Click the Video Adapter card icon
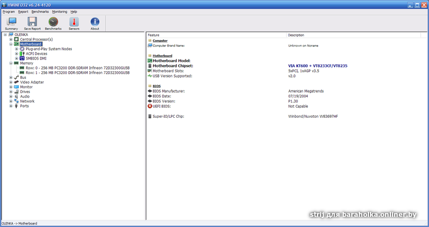This screenshot has width=429, height=227. [x=17, y=82]
